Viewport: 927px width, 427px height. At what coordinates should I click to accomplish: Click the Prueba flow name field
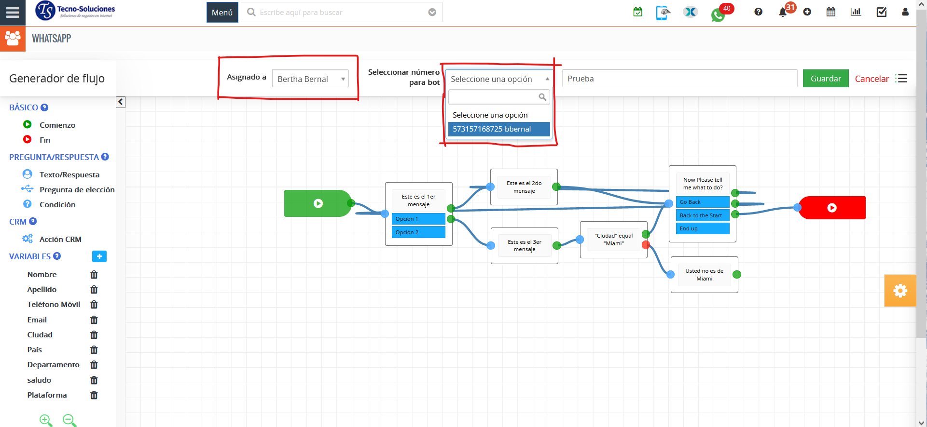[679, 79]
